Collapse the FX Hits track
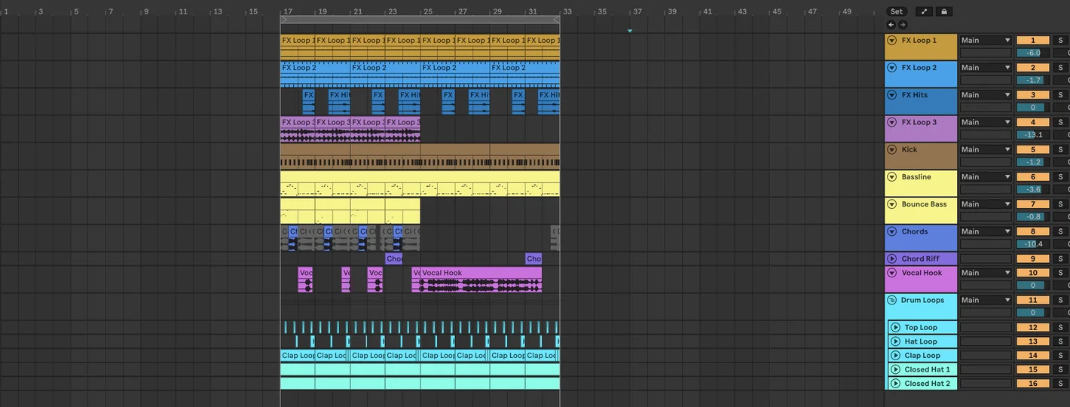1070x407 pixels. [x=892, y=95]
